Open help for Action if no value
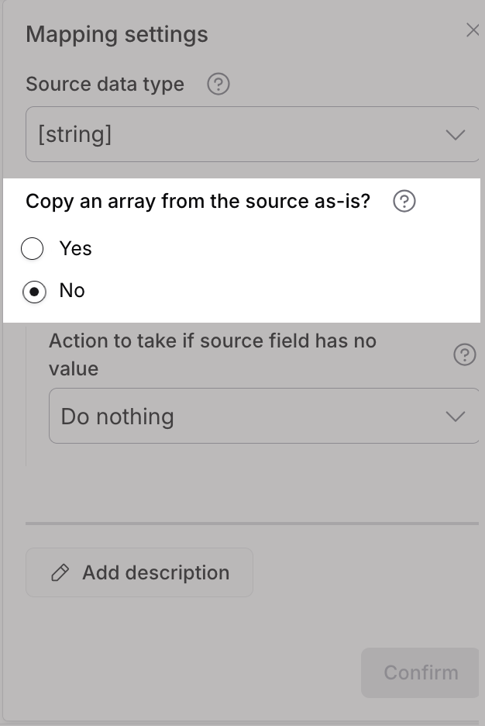The height and width of the screenshot is (726, 485). point(465,354)
